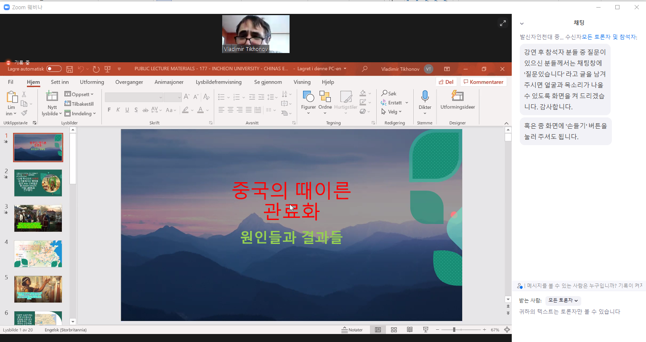Center text in Avsnitt group
Viewport: 646px width, 342px height.
point(231,110)
